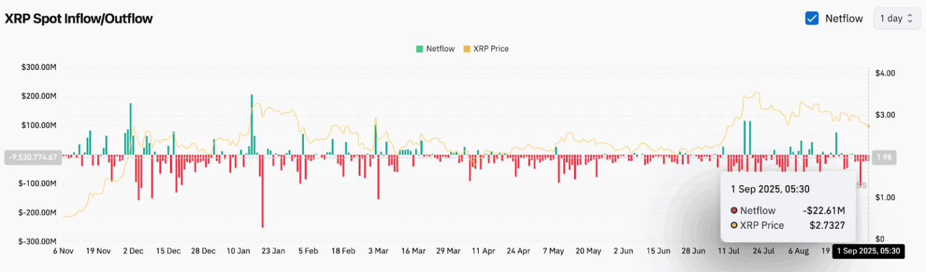Click the tall green bar near 2 Dec

(130, 129)
